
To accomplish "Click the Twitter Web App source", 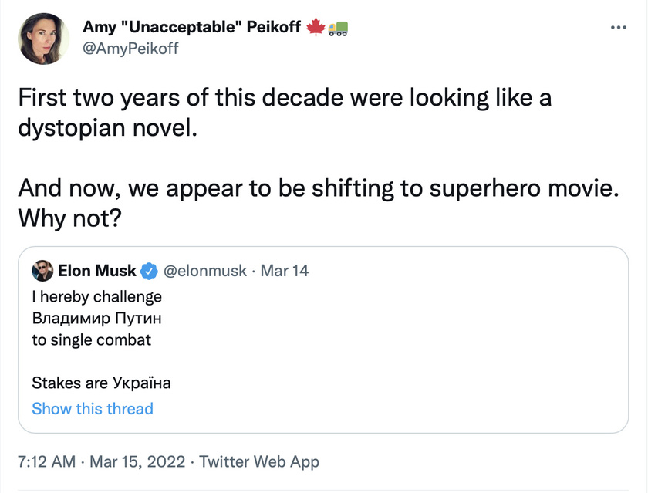I will point(259,461).
